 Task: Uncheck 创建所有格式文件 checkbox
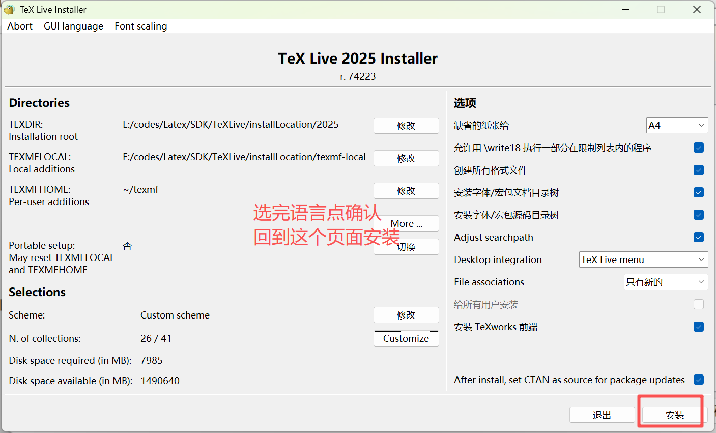coord(698,170)
